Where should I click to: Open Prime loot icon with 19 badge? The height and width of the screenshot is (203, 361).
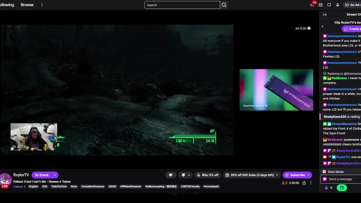coord(312,5)
